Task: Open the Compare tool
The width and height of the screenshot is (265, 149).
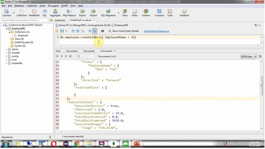Action: pyautogui.click(x=159, y=13)
